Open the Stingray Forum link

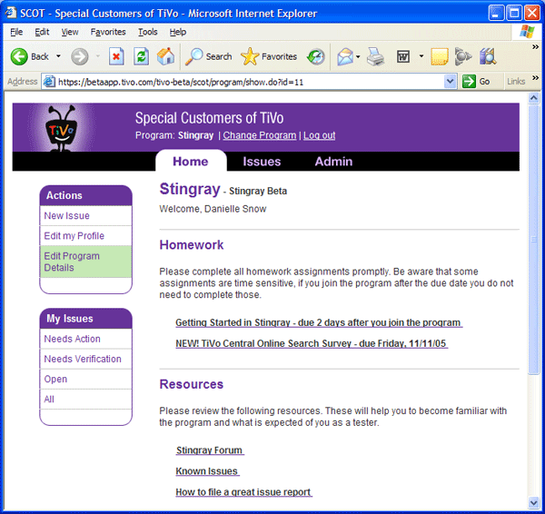click(x=210, y=450)
